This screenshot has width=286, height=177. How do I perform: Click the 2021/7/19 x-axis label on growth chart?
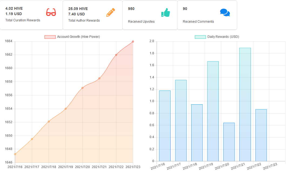(x=65, y=167)
